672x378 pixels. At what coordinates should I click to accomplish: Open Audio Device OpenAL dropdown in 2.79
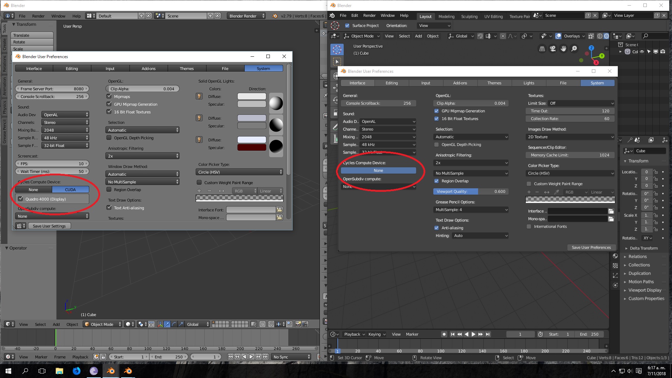pyautogui.click(x=65, y=114)
